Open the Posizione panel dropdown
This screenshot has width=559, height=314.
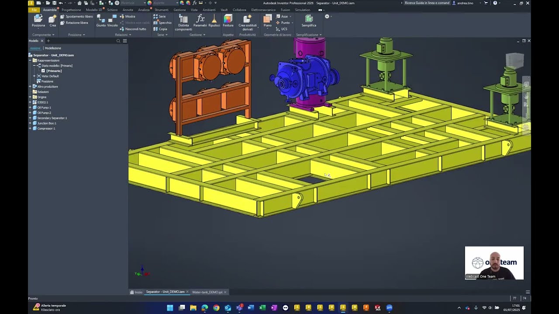(76, 35)
